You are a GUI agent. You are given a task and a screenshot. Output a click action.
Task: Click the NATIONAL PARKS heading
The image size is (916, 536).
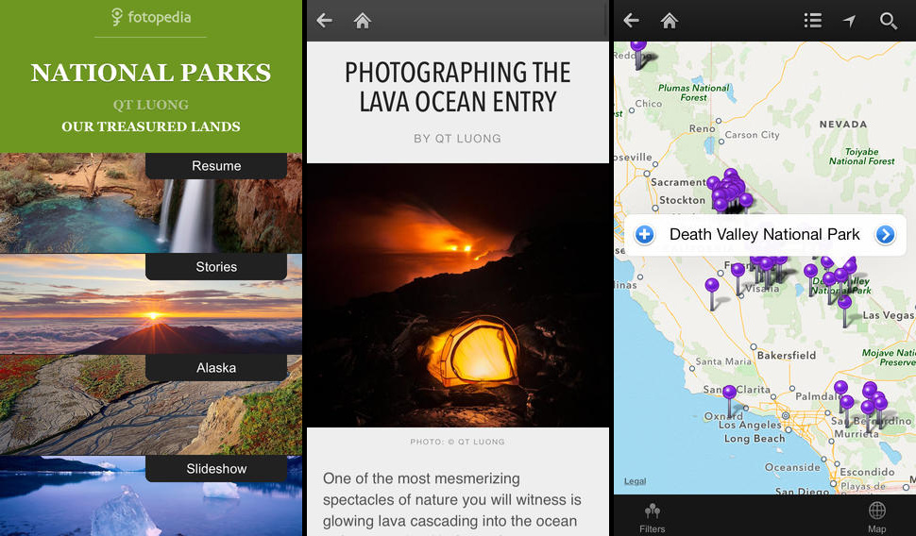coord(151,73)
